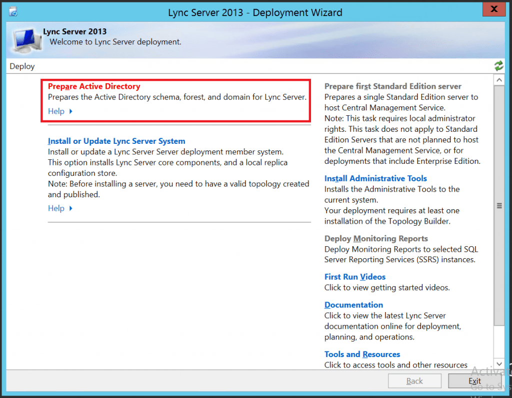The width and height of the screenshot is (512, 398).
Task: Click the Lync Server 2013 monitor logo
Action: click(25, 40)
